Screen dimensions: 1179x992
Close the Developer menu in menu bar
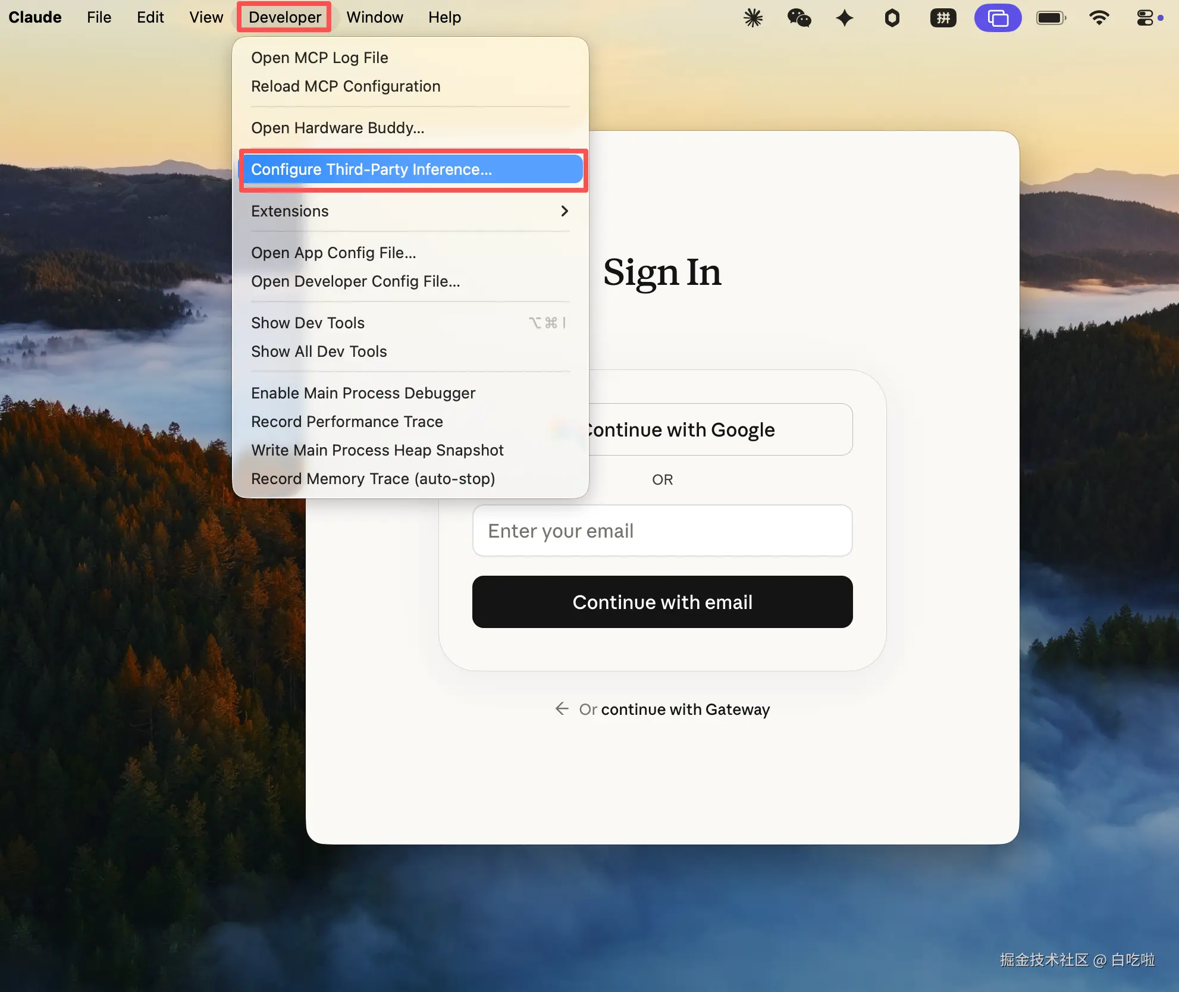point(285,17)
